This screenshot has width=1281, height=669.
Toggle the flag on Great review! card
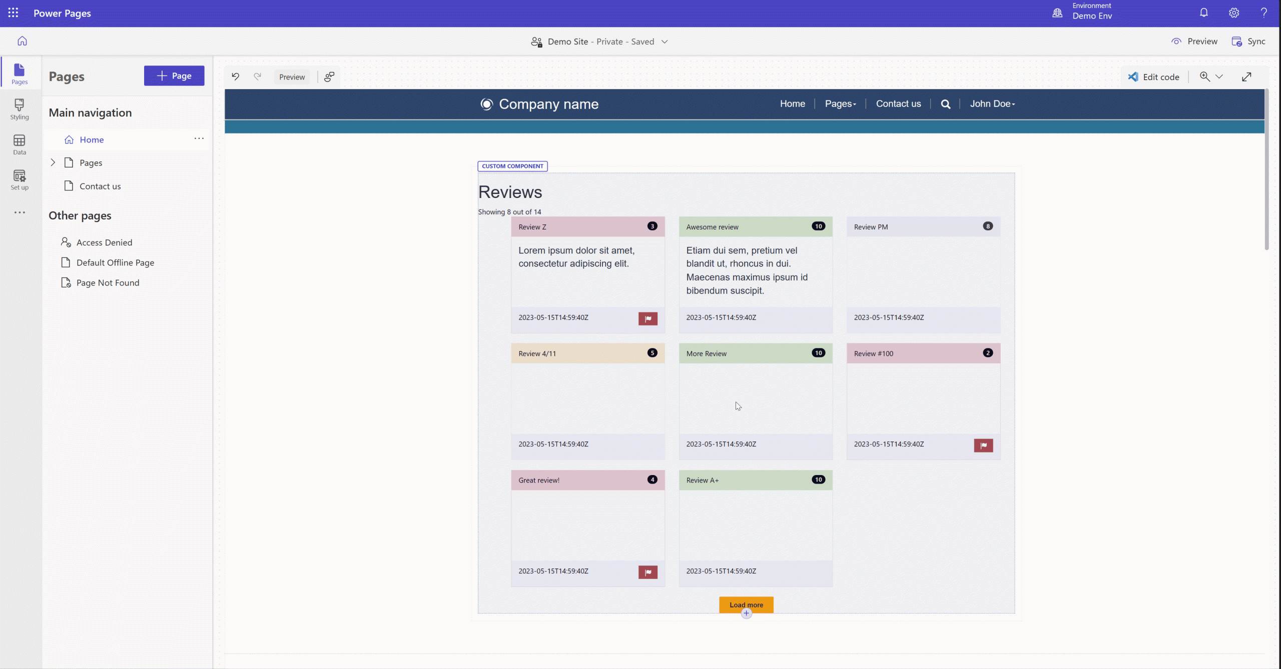(647, 572)
